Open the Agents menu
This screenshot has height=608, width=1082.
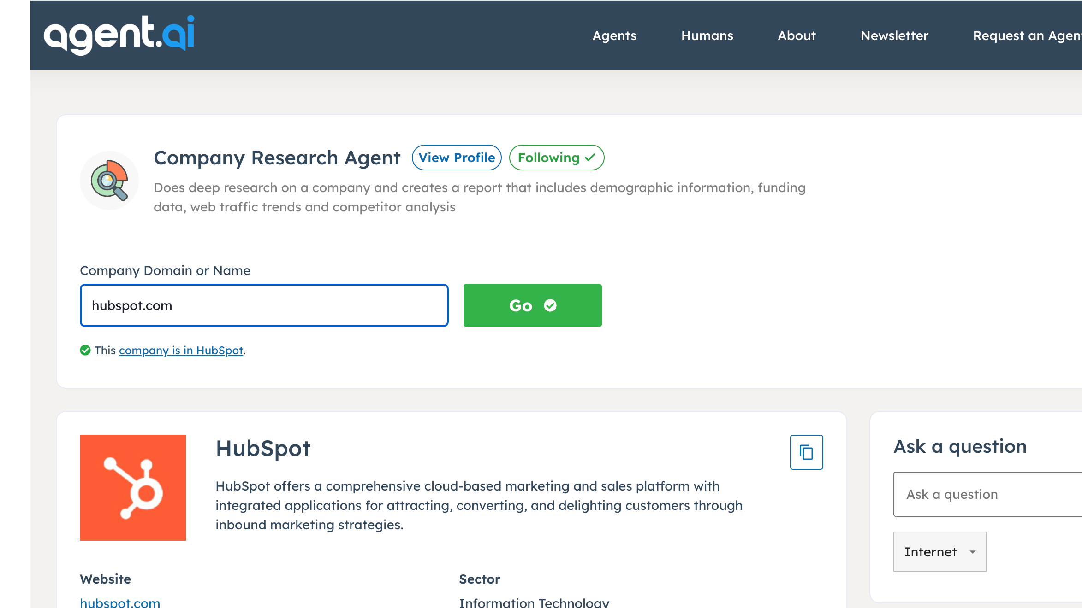[614, 36]
